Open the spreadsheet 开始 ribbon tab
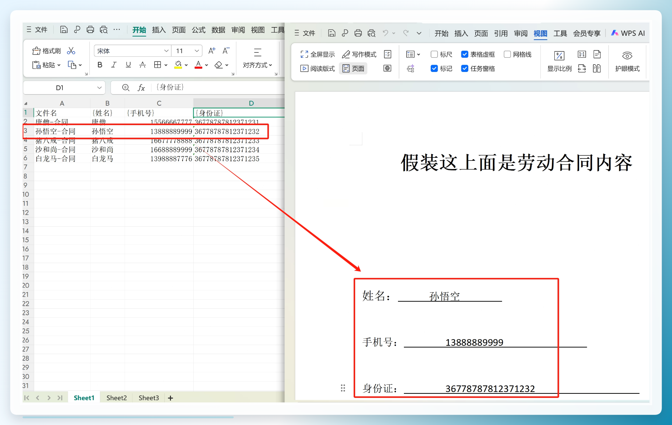This screenshot has width=672, height=425. click(139, 30)
